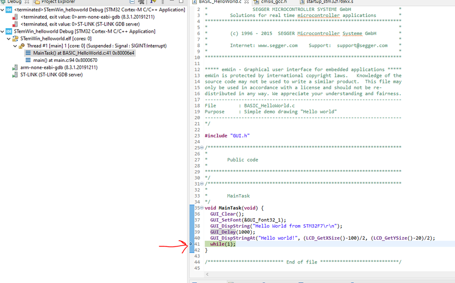
Task: Click the Debug view bug icon
Action: point(3,2)
